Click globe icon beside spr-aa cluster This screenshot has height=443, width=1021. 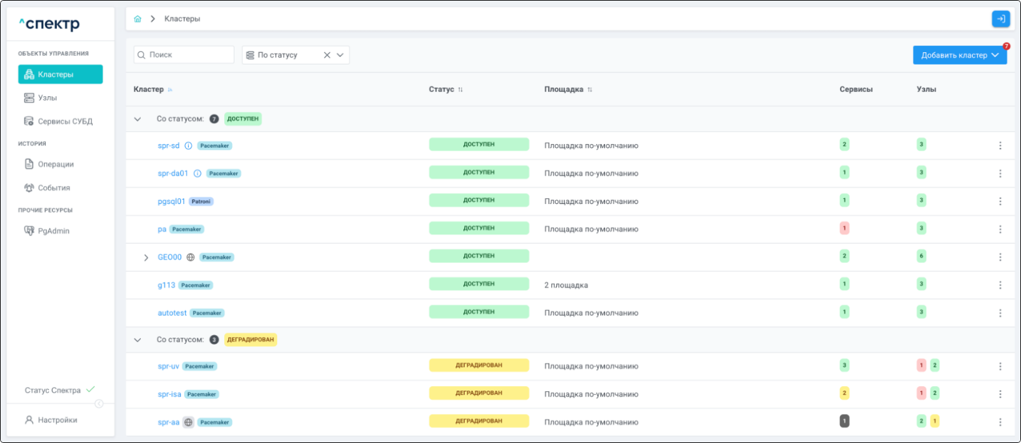(x=188, y=422)
